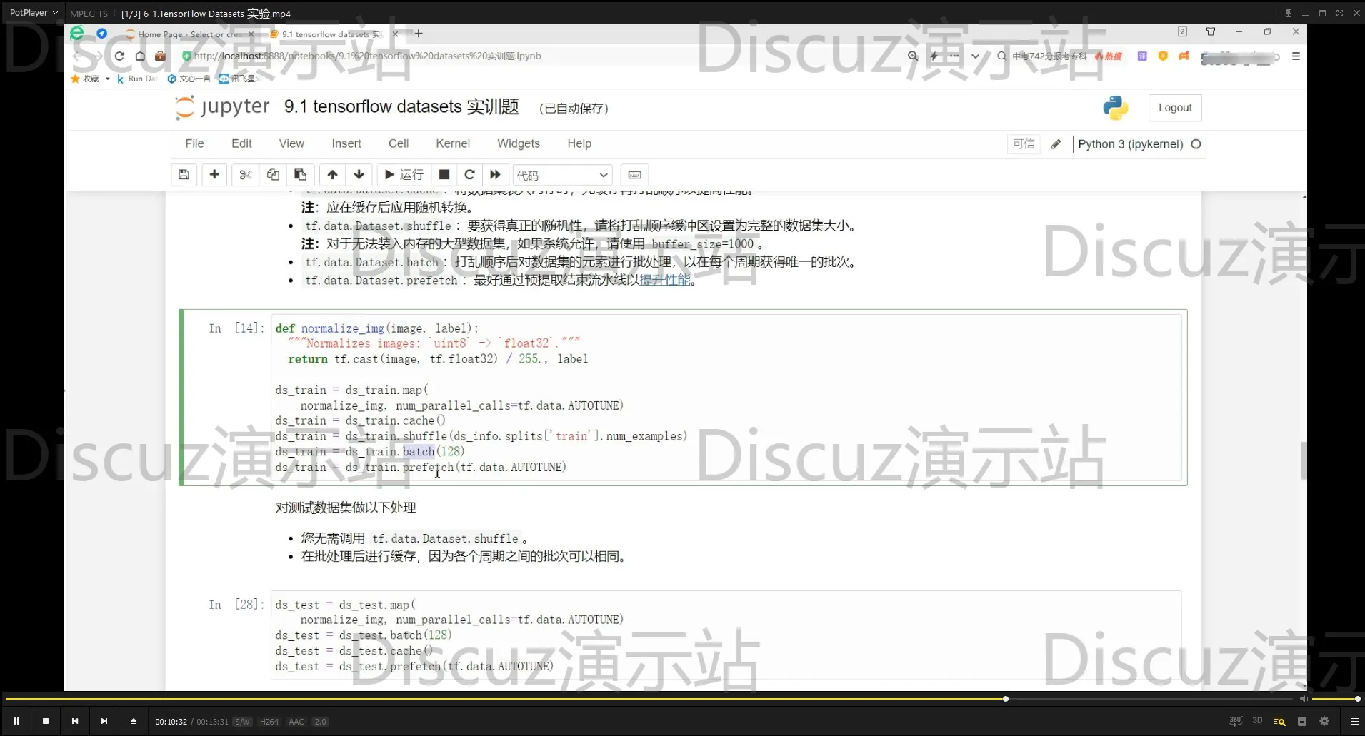Image resolution: width=1365 pixels, height=736 pixels.
Task: Close the 9.1 tensorflow datasets tab
Action: click(395, 34)
